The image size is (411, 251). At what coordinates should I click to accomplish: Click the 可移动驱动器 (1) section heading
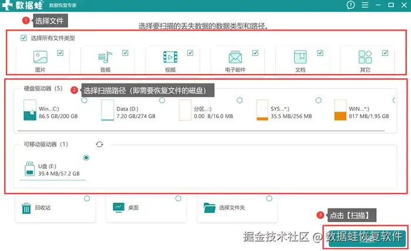46,144
